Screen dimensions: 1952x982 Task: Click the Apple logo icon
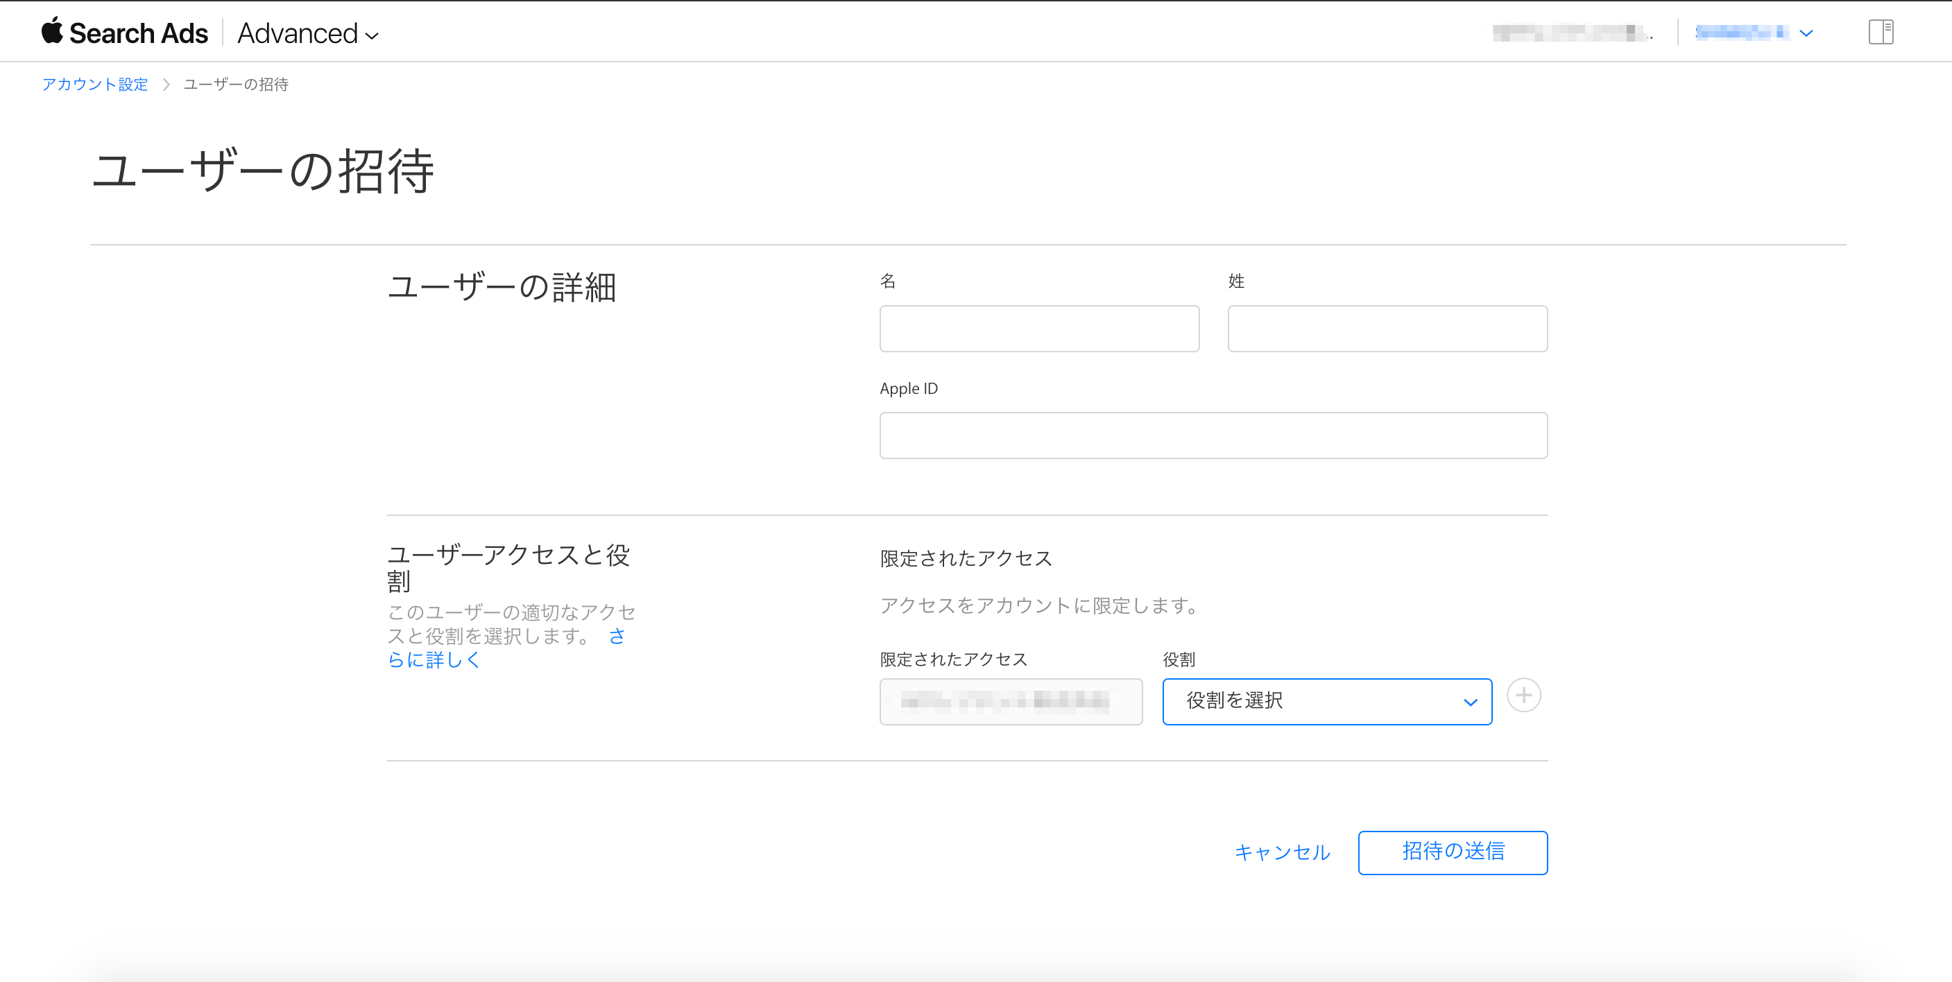point(51,31)
